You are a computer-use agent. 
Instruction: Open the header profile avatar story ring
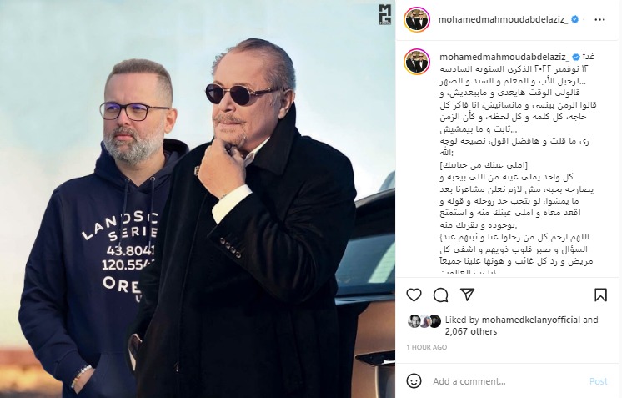click(417, 19)
